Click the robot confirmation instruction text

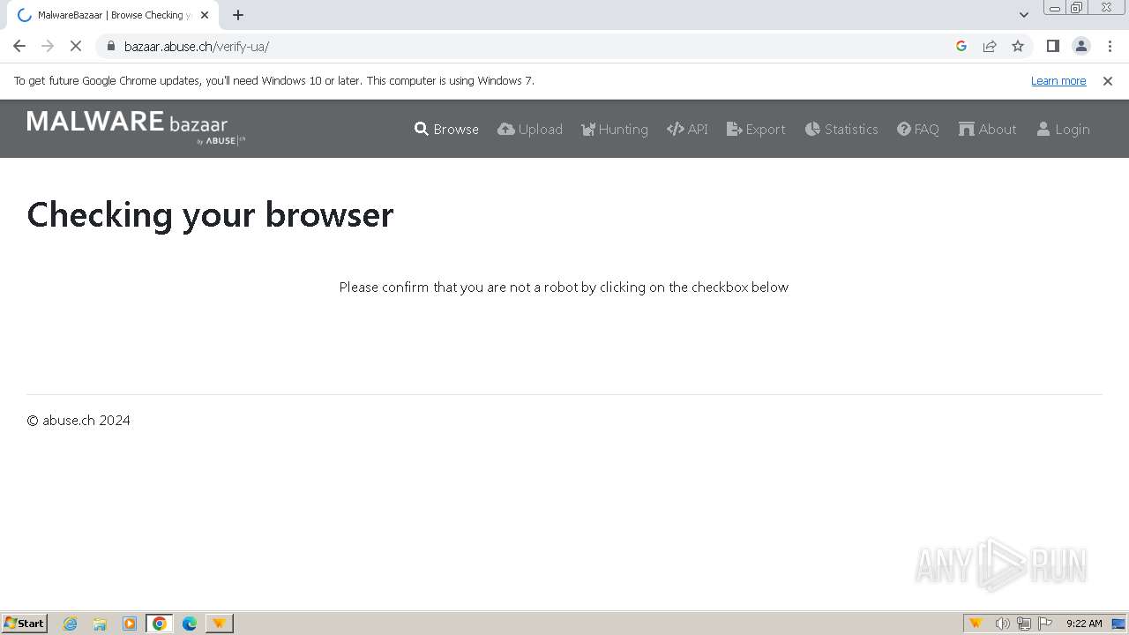(x=564, y=287)
